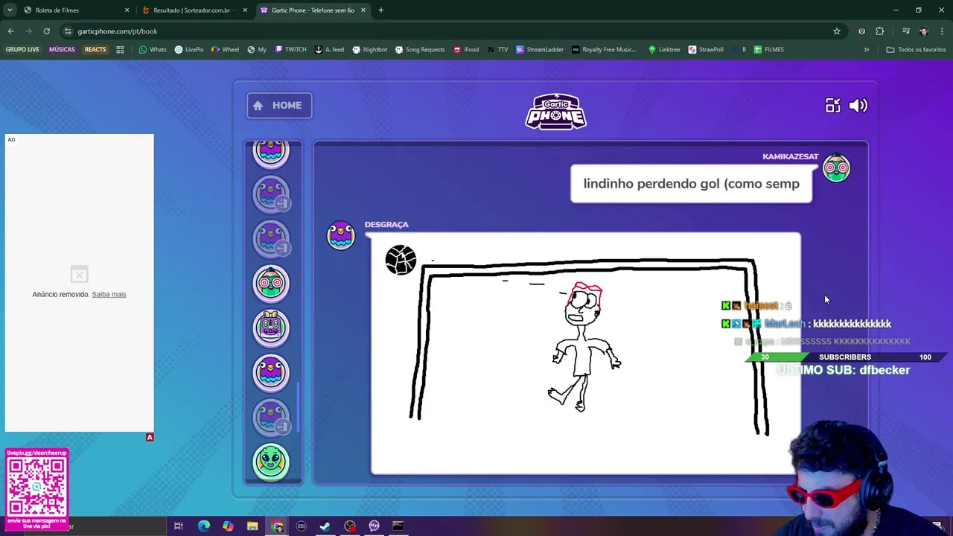Viewport: 953px width, 536px height.
Task: Open Steam from the taskbar
Action: 325,526
